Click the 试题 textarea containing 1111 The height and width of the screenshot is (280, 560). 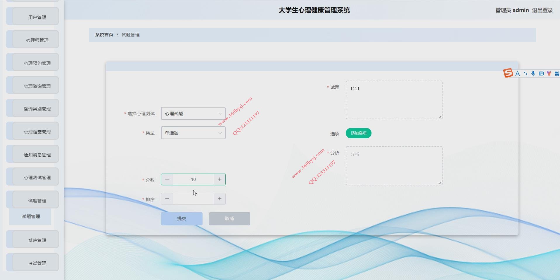[394, 100]
